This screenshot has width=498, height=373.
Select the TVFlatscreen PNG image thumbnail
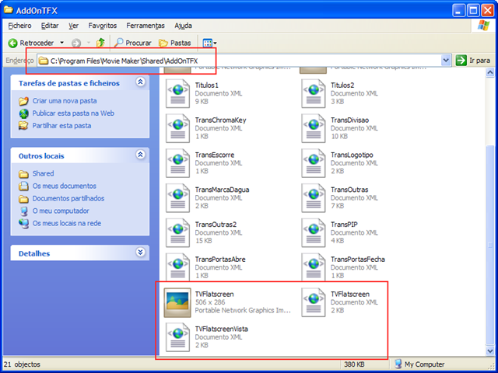(x=177, y=302)
